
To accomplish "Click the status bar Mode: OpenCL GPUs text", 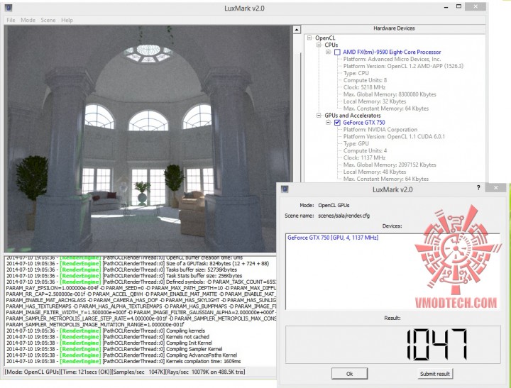I will [x=33, y=372].
